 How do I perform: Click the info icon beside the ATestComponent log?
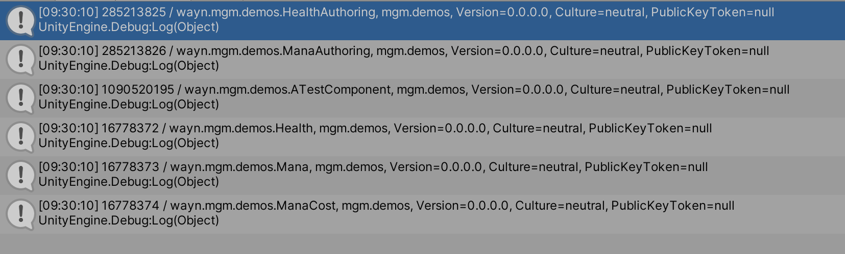(x=20, y=98)
